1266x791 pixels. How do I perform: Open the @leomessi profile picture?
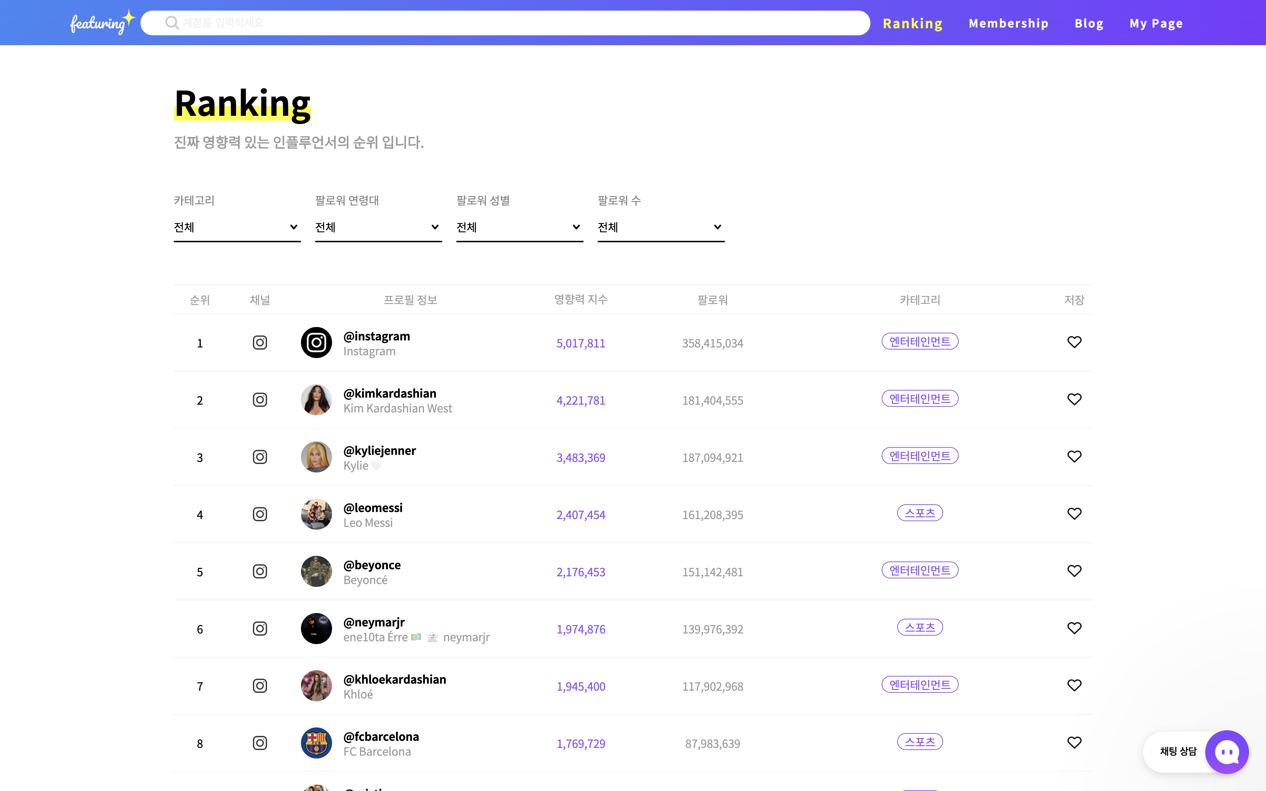pyautogui.click(x=316, y=514)
